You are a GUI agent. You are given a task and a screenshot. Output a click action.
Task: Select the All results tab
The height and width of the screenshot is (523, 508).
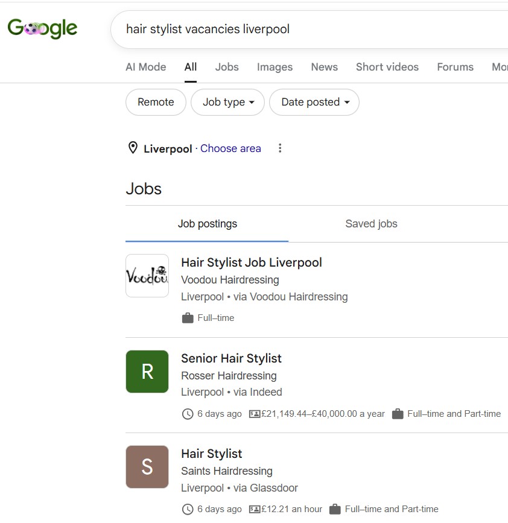tap(191, 67)
